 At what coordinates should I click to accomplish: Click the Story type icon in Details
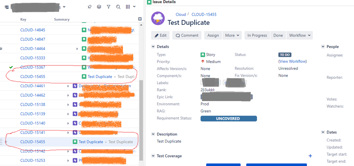202,55
